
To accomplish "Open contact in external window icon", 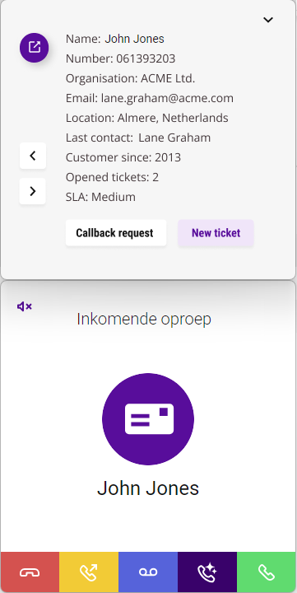I will (34, 48).
